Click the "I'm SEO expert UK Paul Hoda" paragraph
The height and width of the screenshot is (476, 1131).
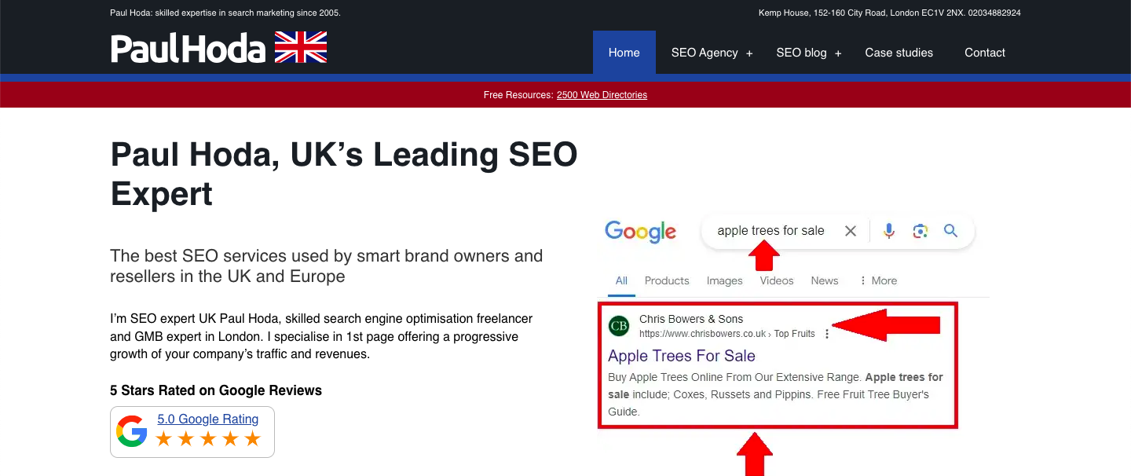tap(321, 336)
